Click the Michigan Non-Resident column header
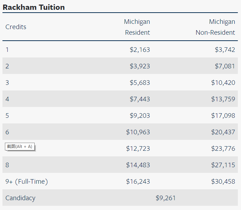This screenshot has width=241, height=210. point(215,27)
